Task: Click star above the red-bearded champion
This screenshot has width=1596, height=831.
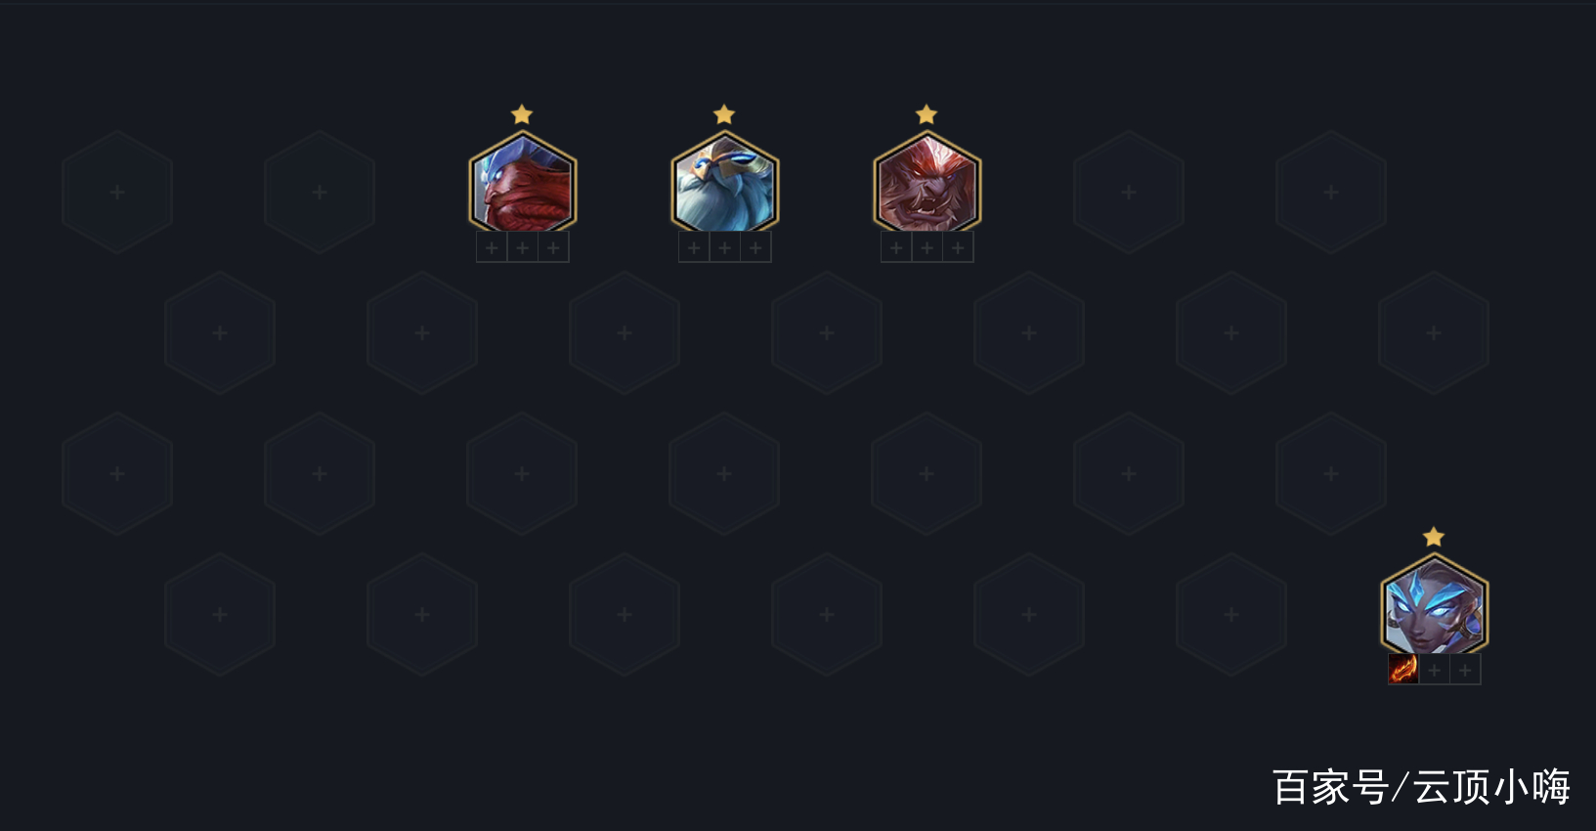Action: click(522, 114)
